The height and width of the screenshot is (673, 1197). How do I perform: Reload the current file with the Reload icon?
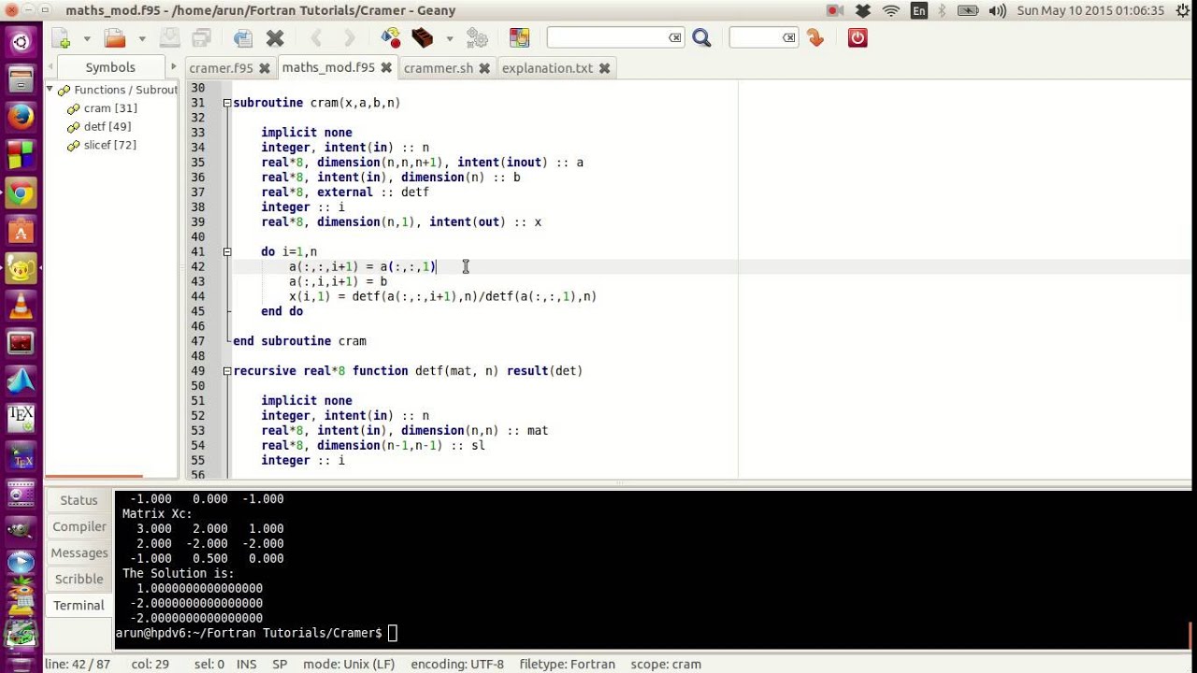243,38
